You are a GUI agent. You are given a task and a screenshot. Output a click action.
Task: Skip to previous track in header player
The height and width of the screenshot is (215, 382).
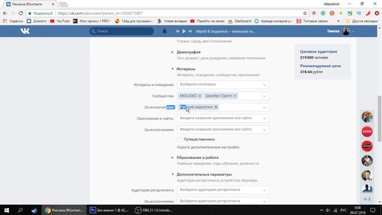[x=178, y=31]
